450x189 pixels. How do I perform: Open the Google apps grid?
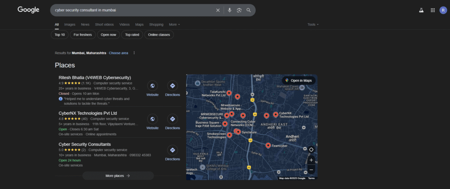[x=432, y=10]
